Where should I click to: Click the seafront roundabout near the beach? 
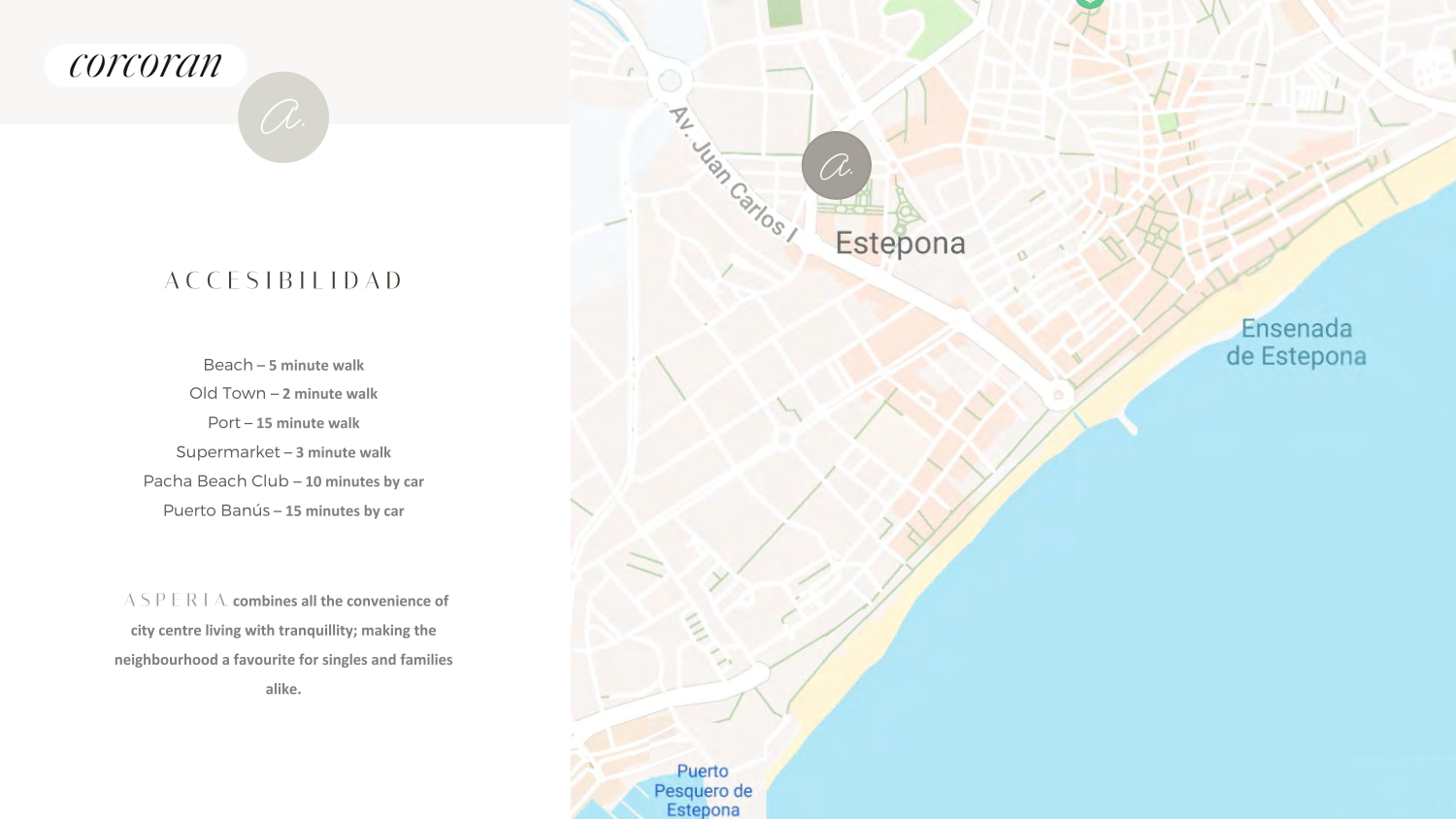coord(1058,395)
